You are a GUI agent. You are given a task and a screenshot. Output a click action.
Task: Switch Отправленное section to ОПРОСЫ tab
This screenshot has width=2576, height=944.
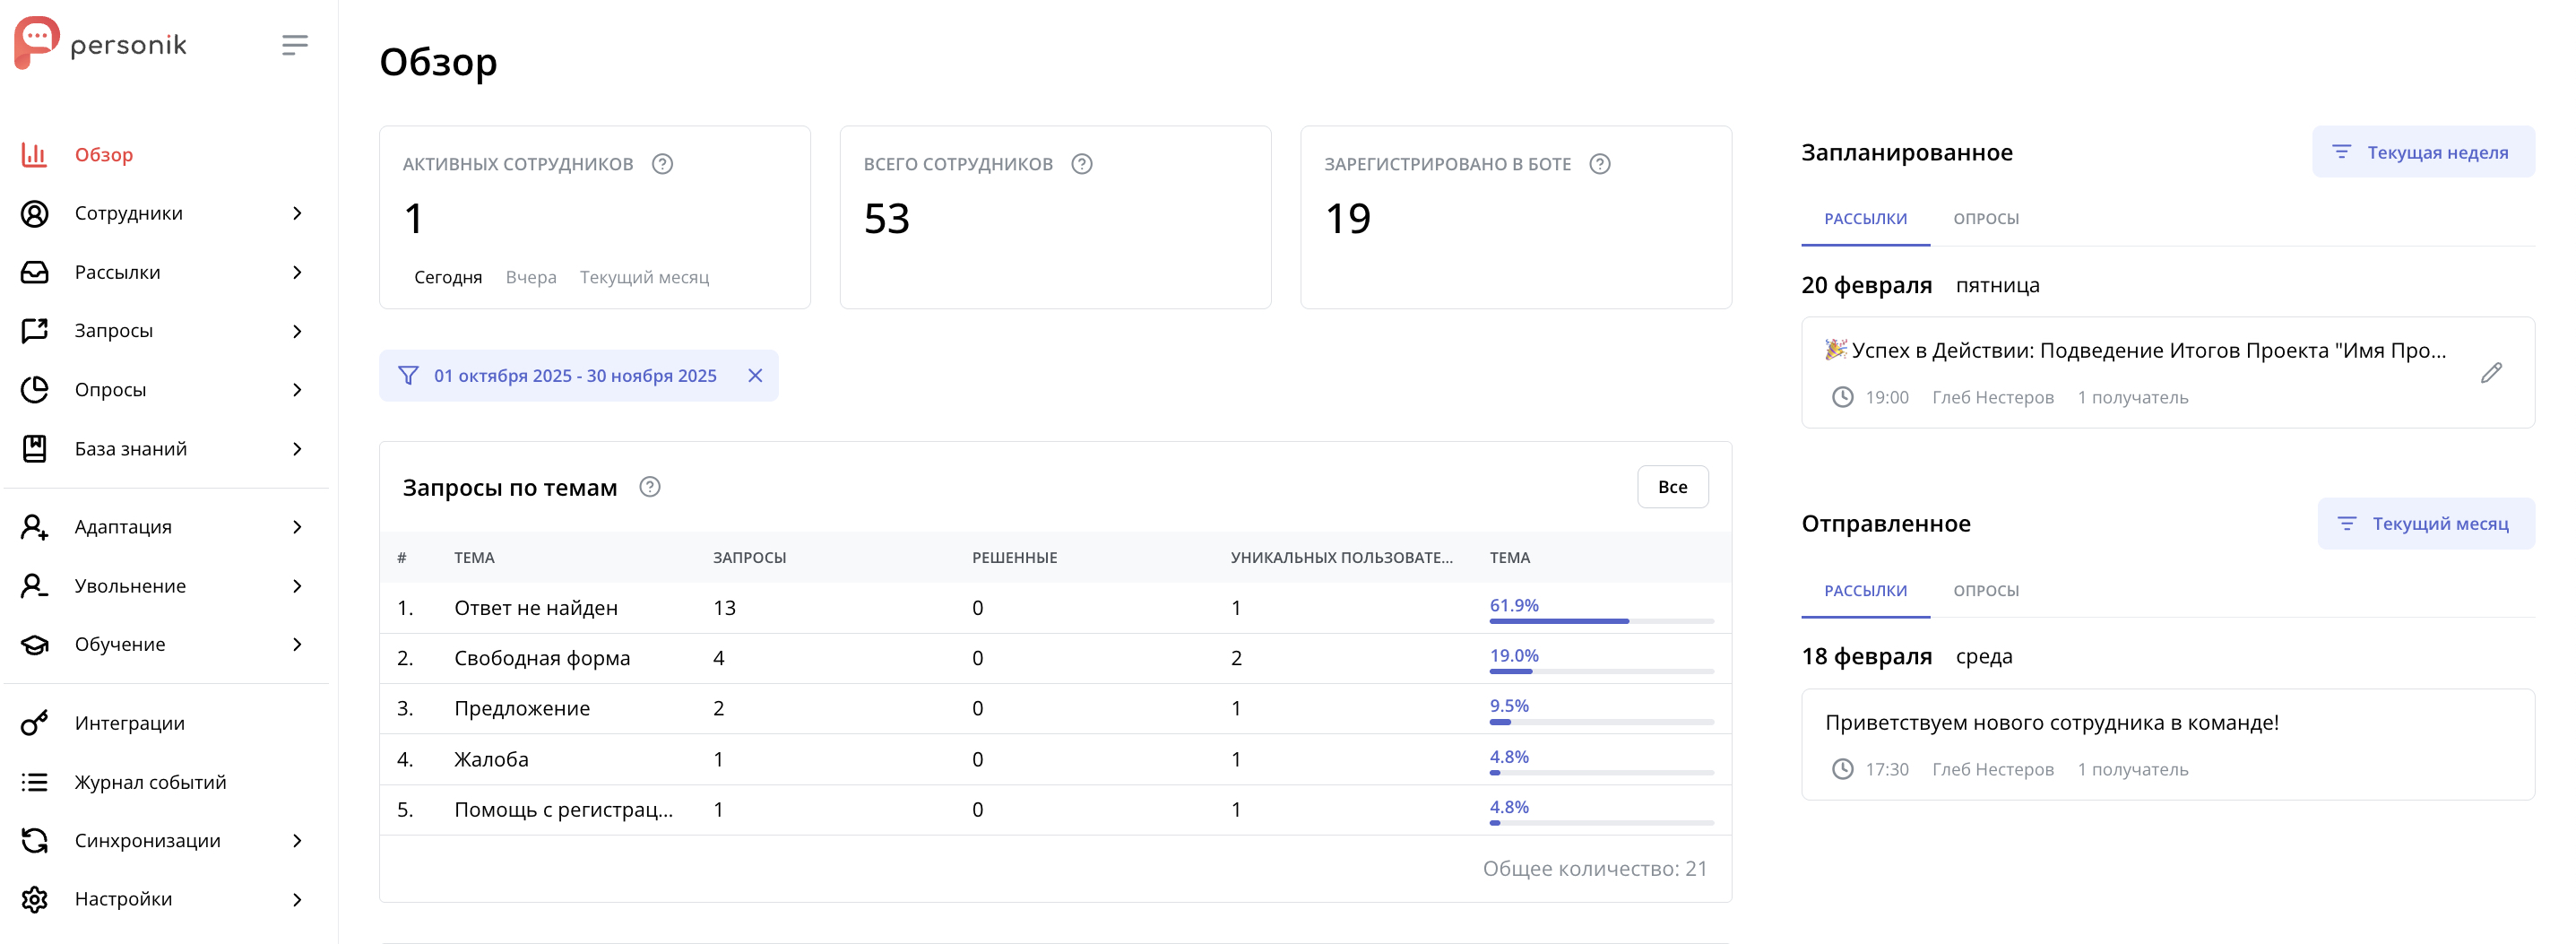point(1986,590)
